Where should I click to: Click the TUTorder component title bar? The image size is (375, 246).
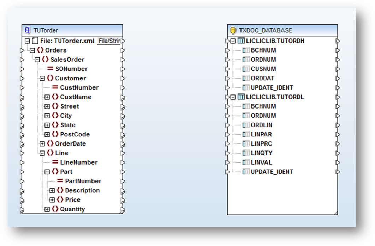point(72,30)
